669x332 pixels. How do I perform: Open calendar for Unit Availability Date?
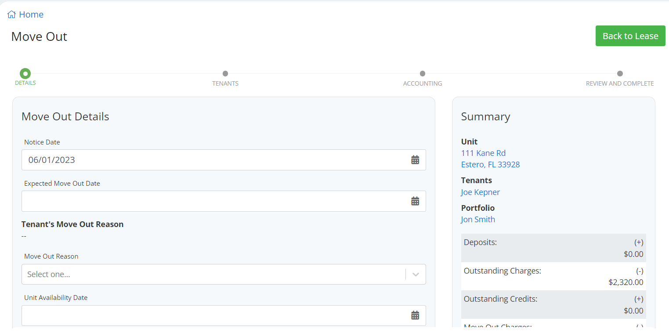point(415,315)
